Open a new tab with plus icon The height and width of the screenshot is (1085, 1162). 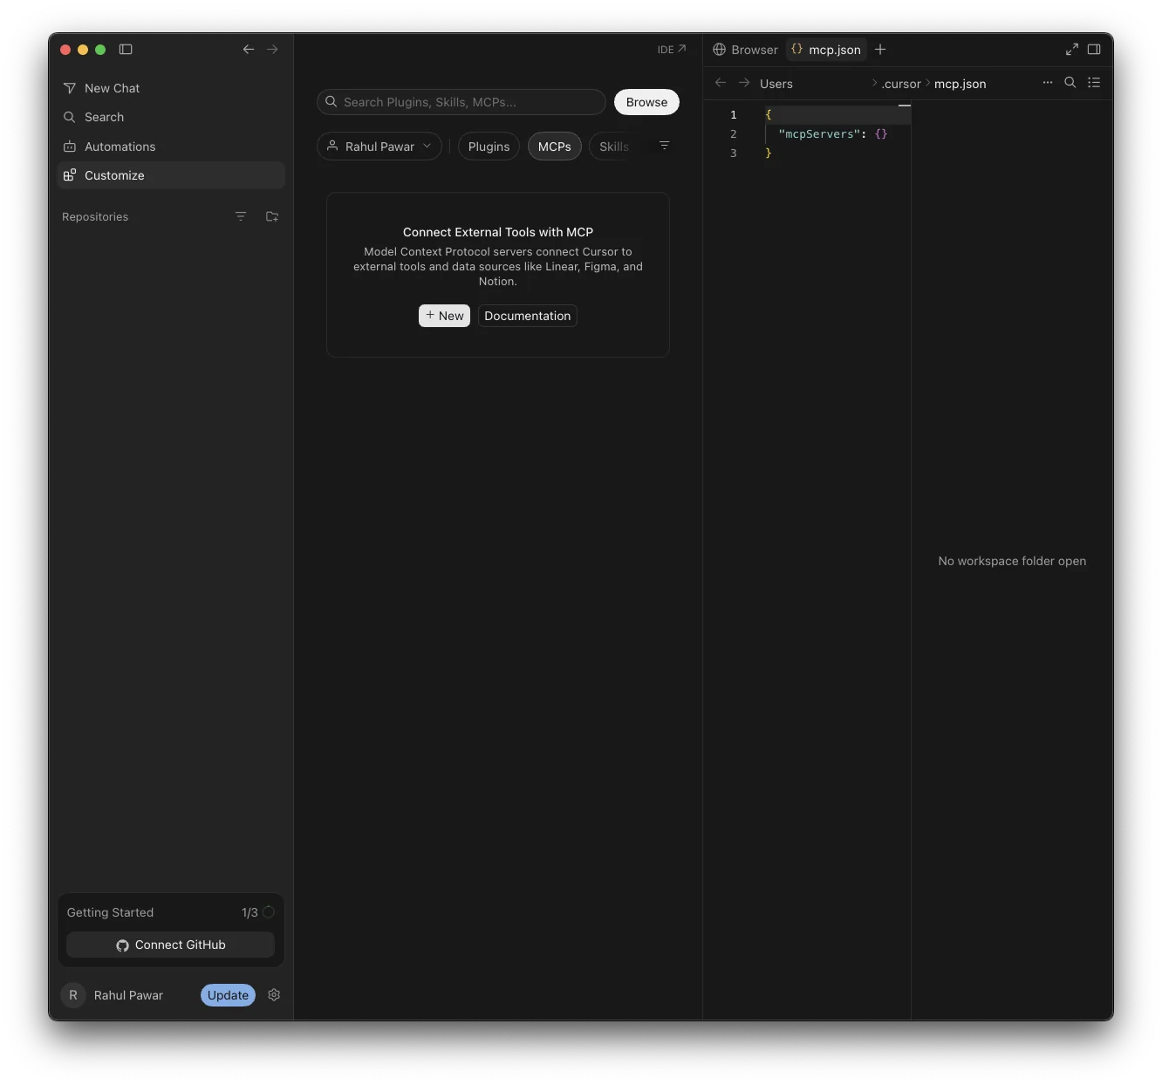tap(880, 50)
